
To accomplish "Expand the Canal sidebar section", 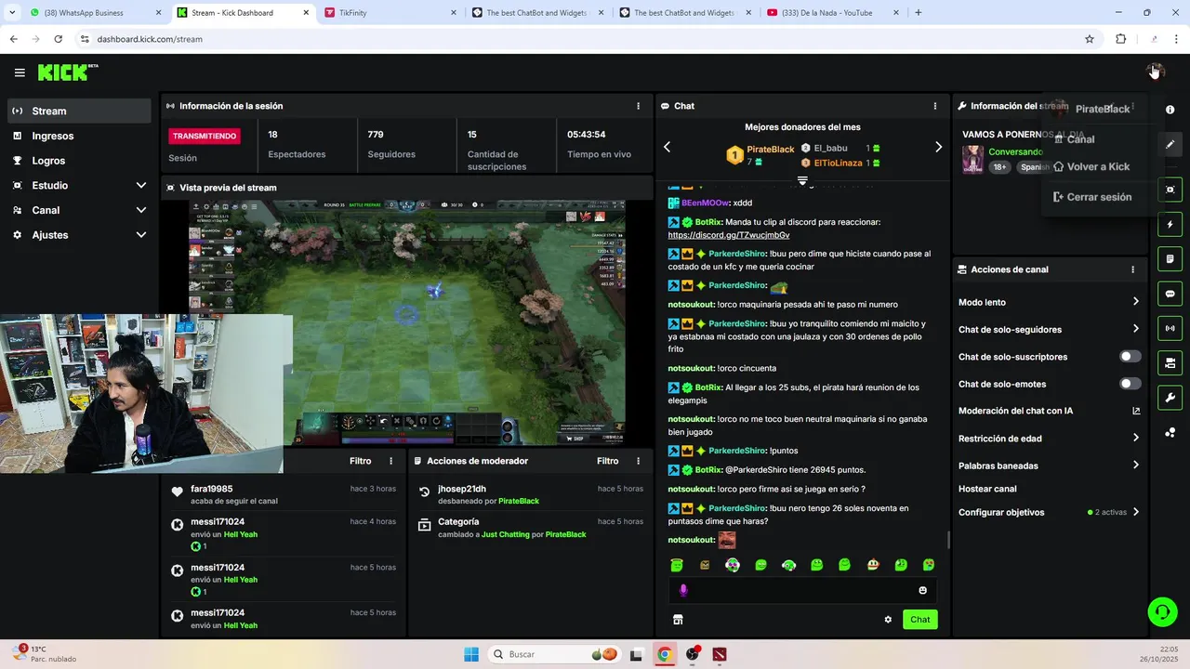I will (79, 210).
